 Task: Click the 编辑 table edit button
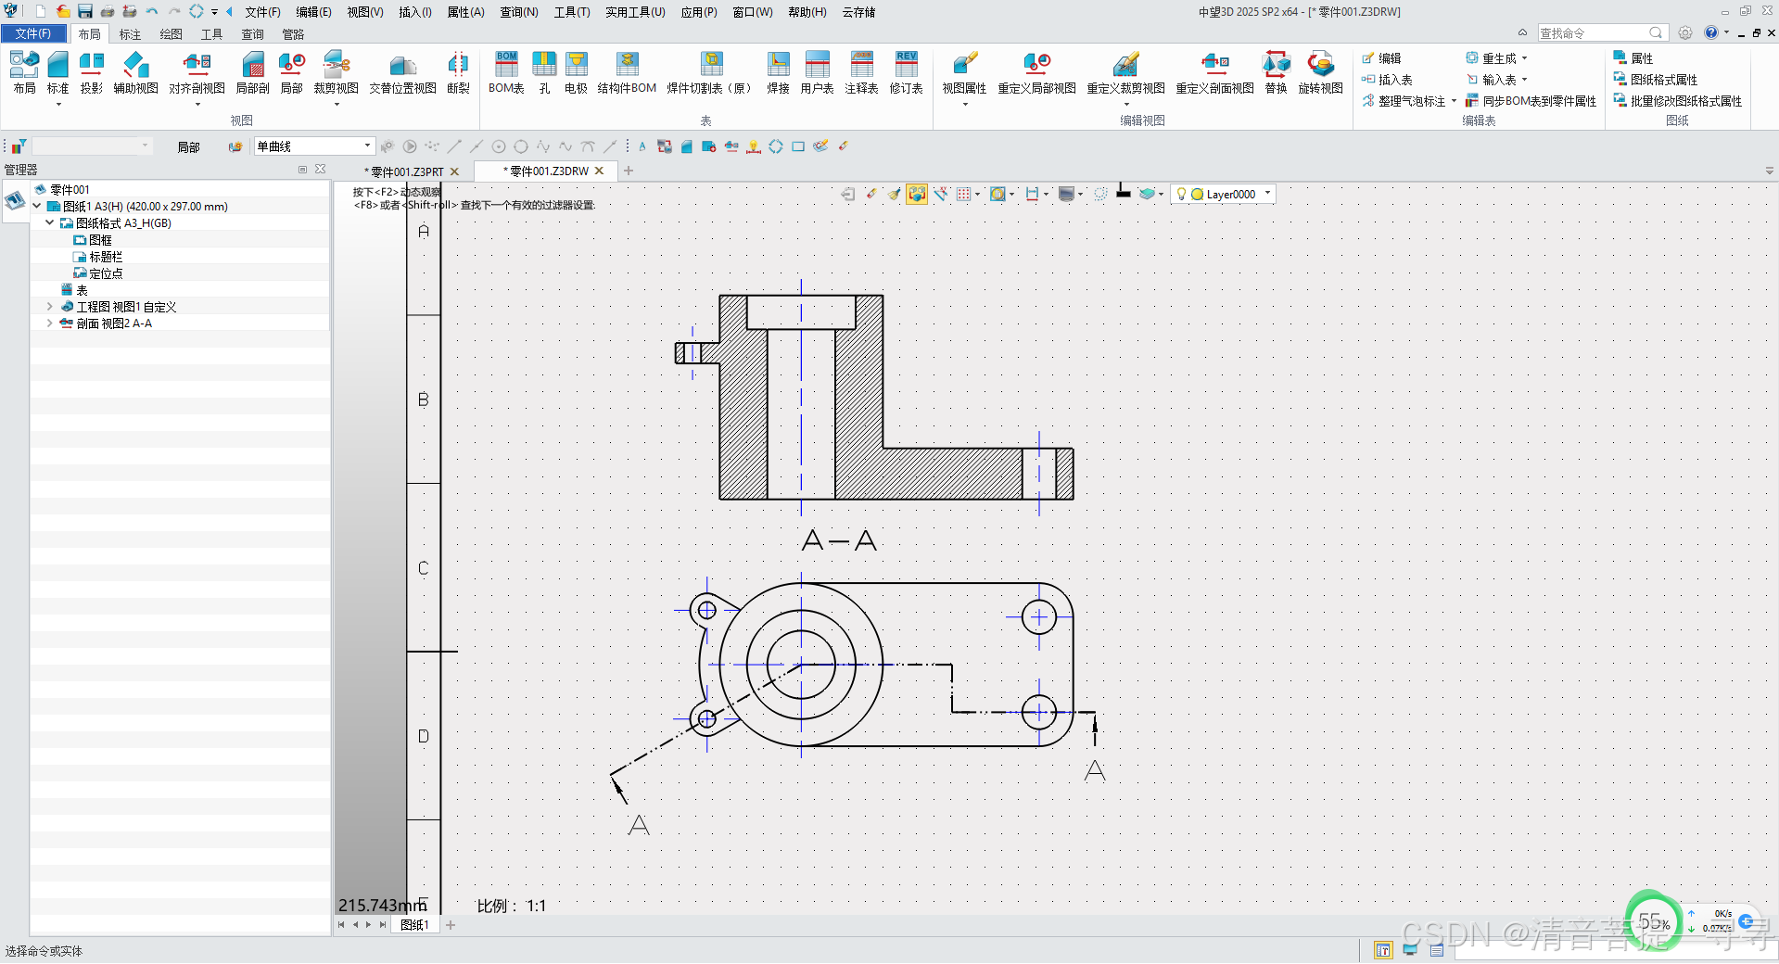pos(1381,57)
